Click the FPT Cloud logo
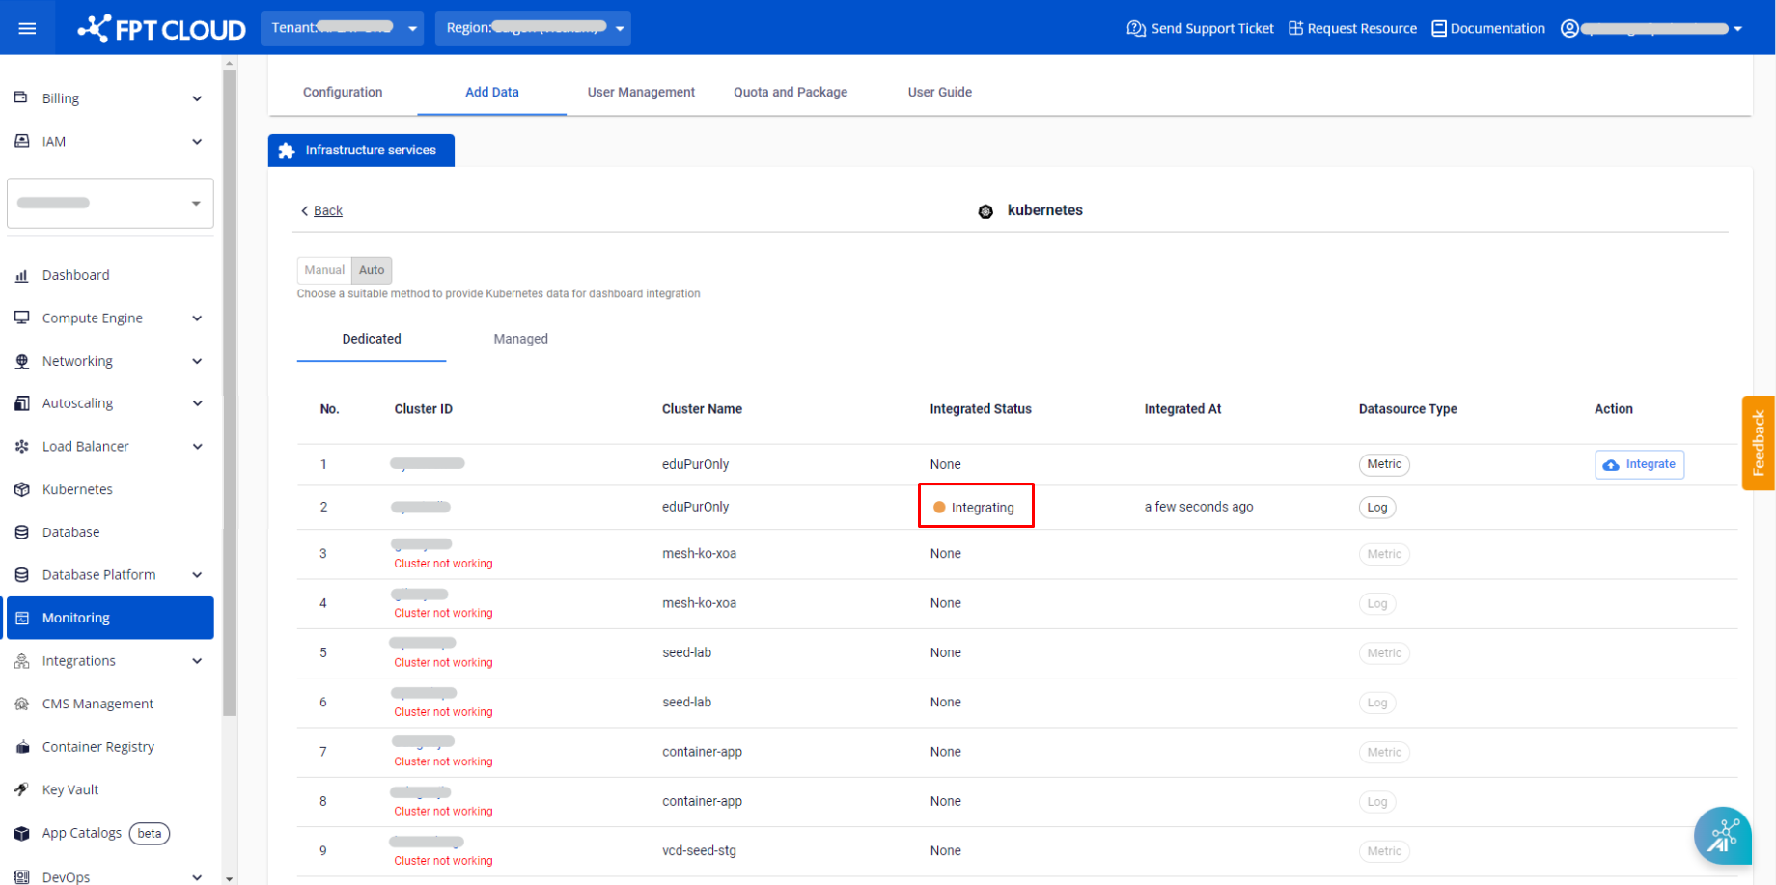Screen dimensions: 1776x885 pos(162,29)
